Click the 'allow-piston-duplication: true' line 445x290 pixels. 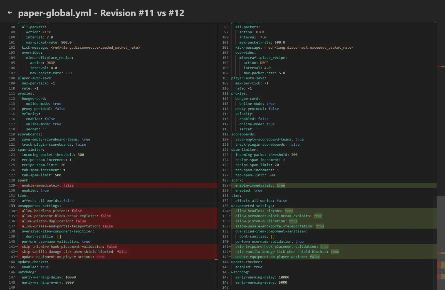click(x=266, y=221)
